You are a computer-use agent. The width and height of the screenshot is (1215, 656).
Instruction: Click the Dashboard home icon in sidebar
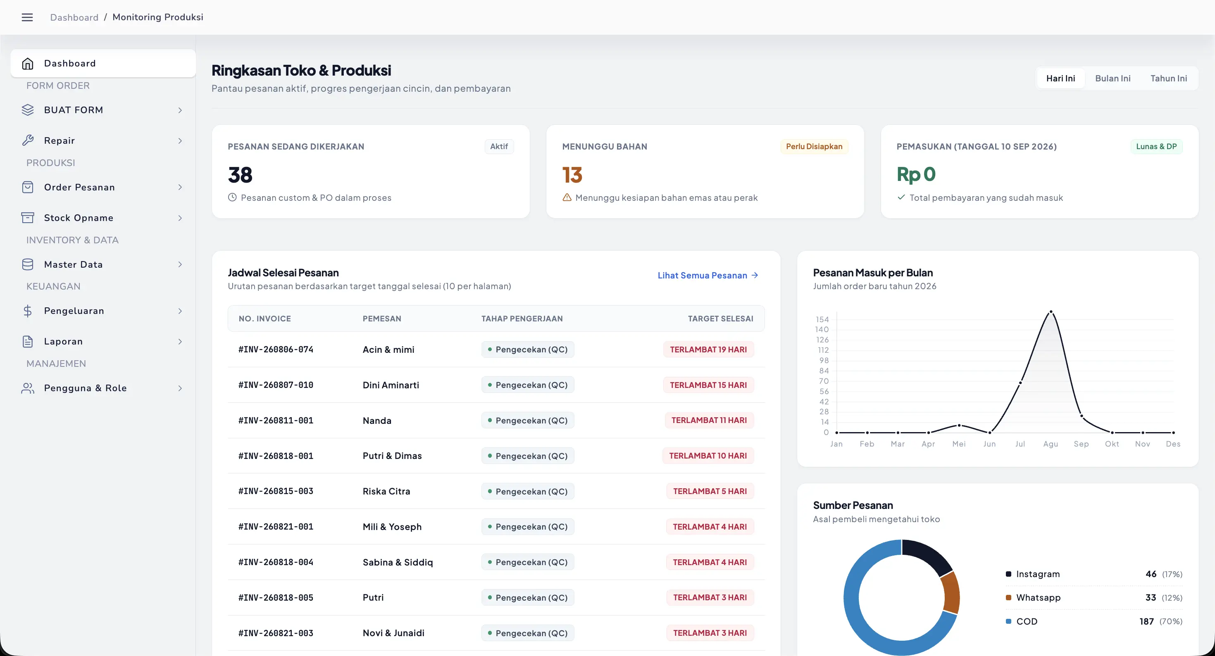[28, 63]
